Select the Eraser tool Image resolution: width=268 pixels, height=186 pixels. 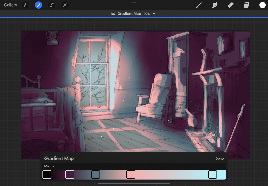coord(231,5)
